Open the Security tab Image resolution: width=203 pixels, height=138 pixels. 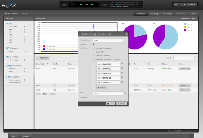(167, 14)
